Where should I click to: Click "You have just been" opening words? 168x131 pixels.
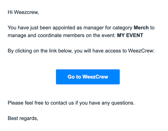coord(28,28)
